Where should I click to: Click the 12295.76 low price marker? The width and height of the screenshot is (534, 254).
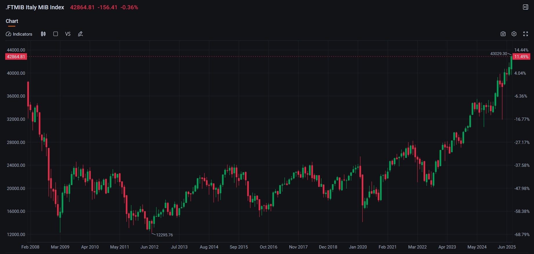pyautogui.click(x=164, y=235)
